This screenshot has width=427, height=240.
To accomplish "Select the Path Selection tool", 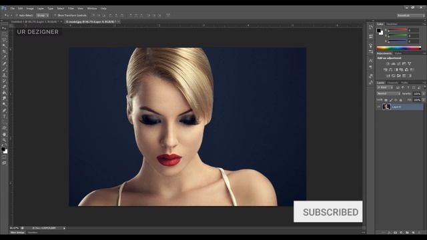I will click(x=4, y=122).
